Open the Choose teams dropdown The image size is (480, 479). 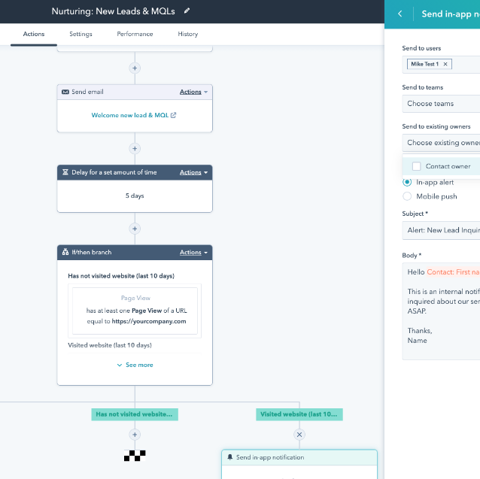[441, 104]
